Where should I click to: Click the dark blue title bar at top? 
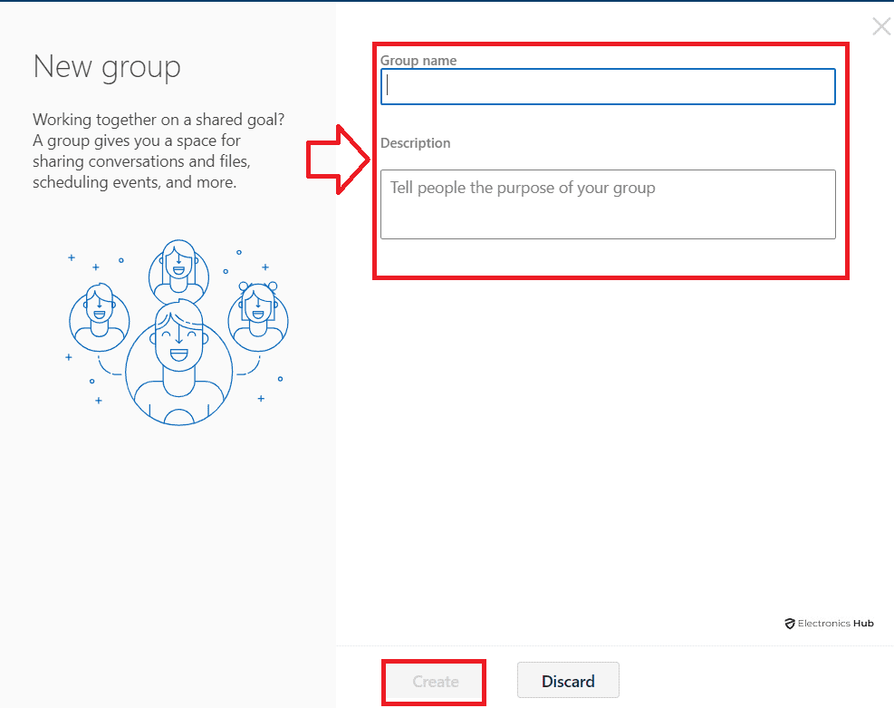tap(447, 4)
